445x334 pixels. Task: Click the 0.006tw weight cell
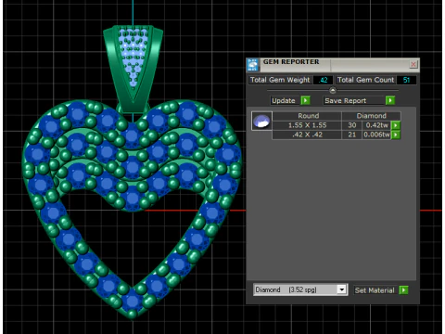tap(376, 135)
